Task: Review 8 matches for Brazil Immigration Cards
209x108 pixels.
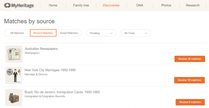Action: point(190,102)
